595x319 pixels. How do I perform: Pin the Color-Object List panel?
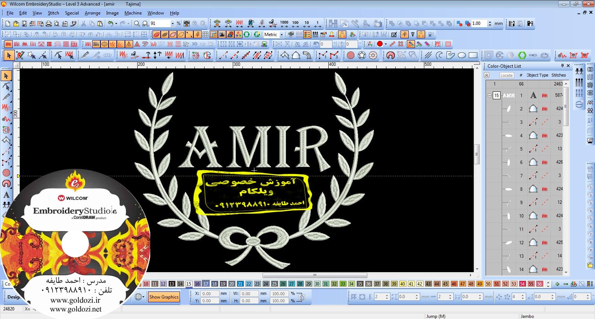click(x=562, y=66)
